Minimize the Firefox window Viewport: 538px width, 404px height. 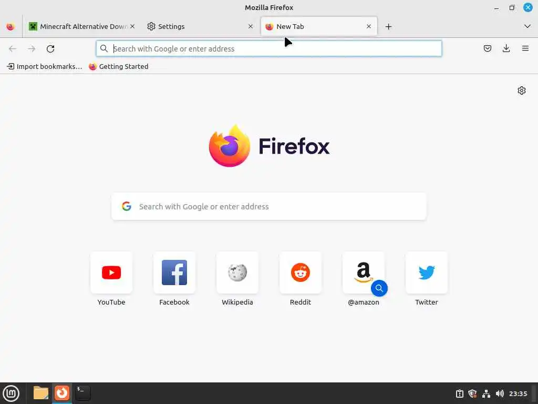496,7
